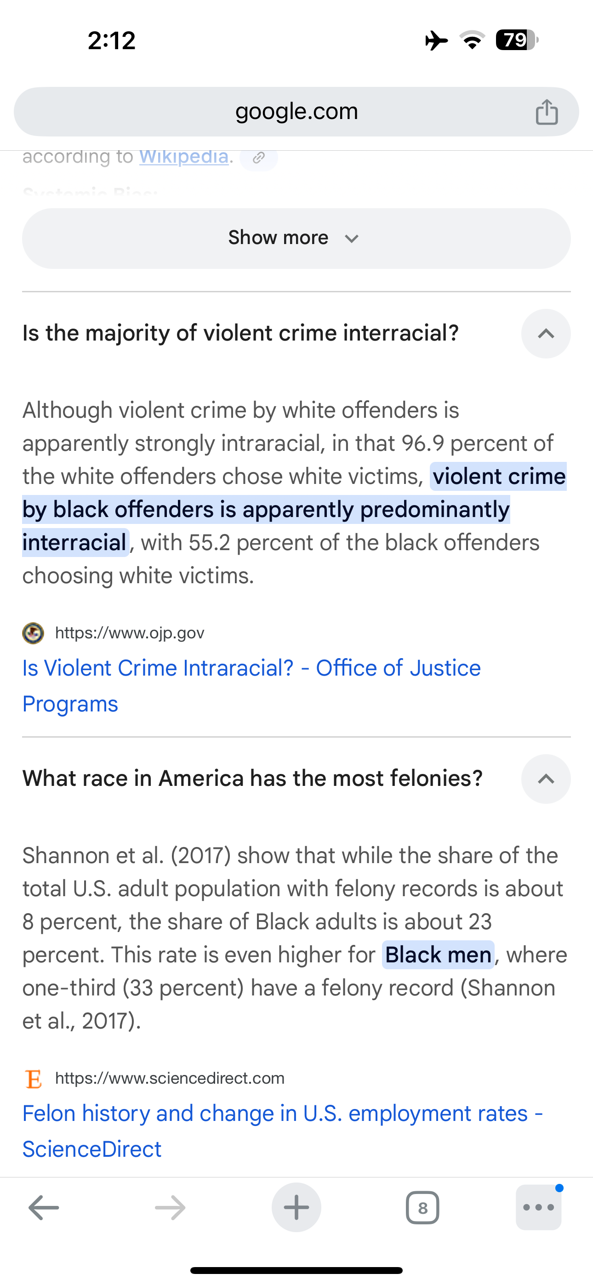
Task: Open a new tab with plus button
Action: (296, 1207)
